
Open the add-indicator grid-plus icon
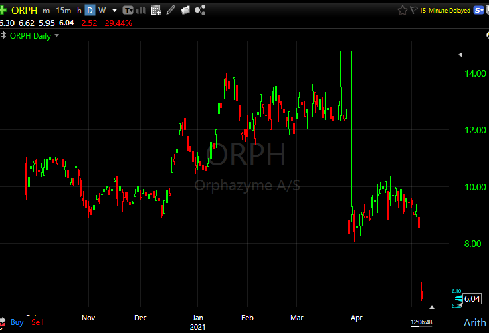(156, 10)
